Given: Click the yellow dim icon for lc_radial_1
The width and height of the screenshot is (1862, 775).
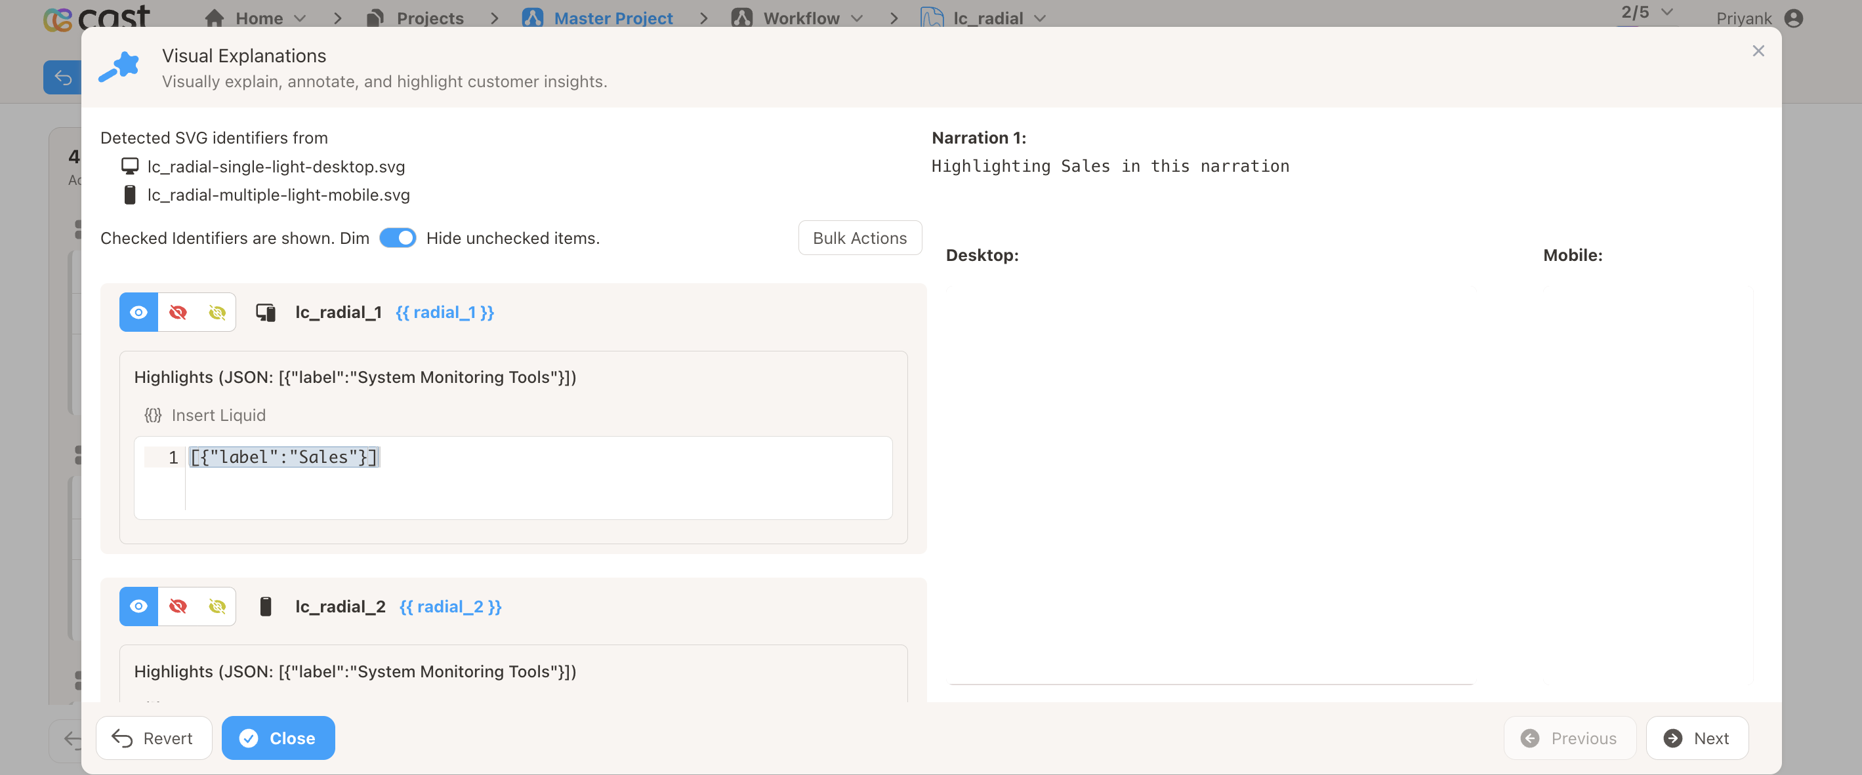Looking at the screenshot, I should coord(217,312).
